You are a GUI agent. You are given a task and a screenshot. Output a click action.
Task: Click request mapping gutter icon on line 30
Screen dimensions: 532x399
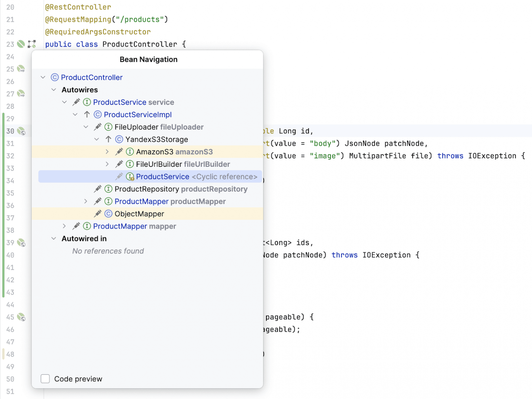tap(21, 131)
